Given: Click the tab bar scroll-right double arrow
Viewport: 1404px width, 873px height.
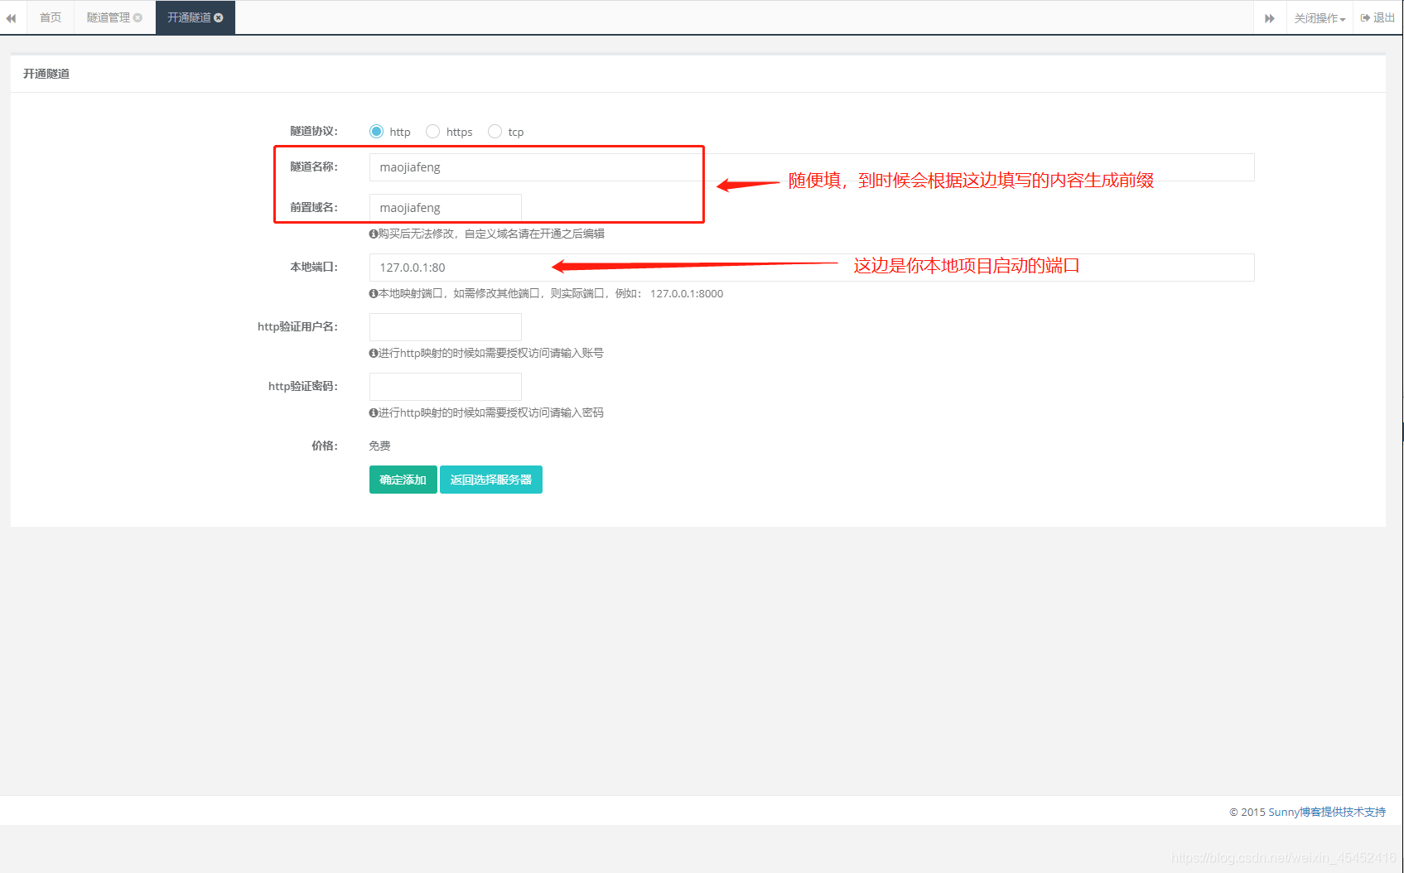Looking at the screenshot, I should pyautogui.click(x=1270, y=18).
